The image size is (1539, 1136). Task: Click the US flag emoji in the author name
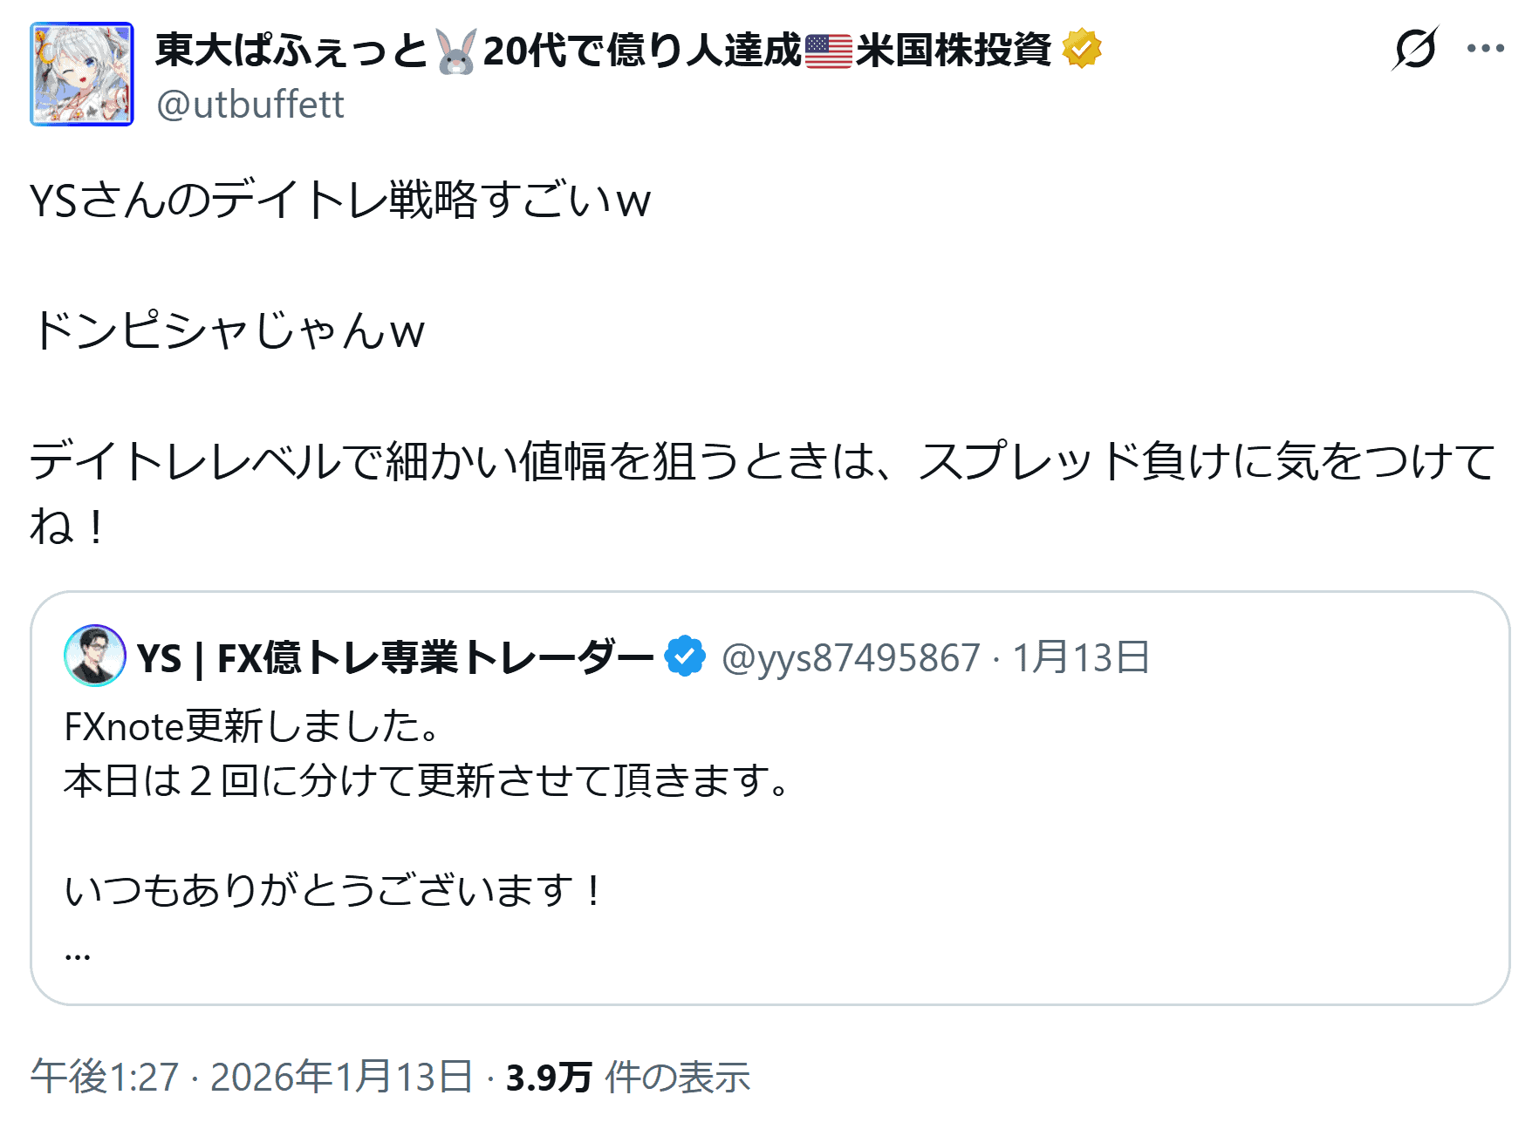click(x=828, y=51)
